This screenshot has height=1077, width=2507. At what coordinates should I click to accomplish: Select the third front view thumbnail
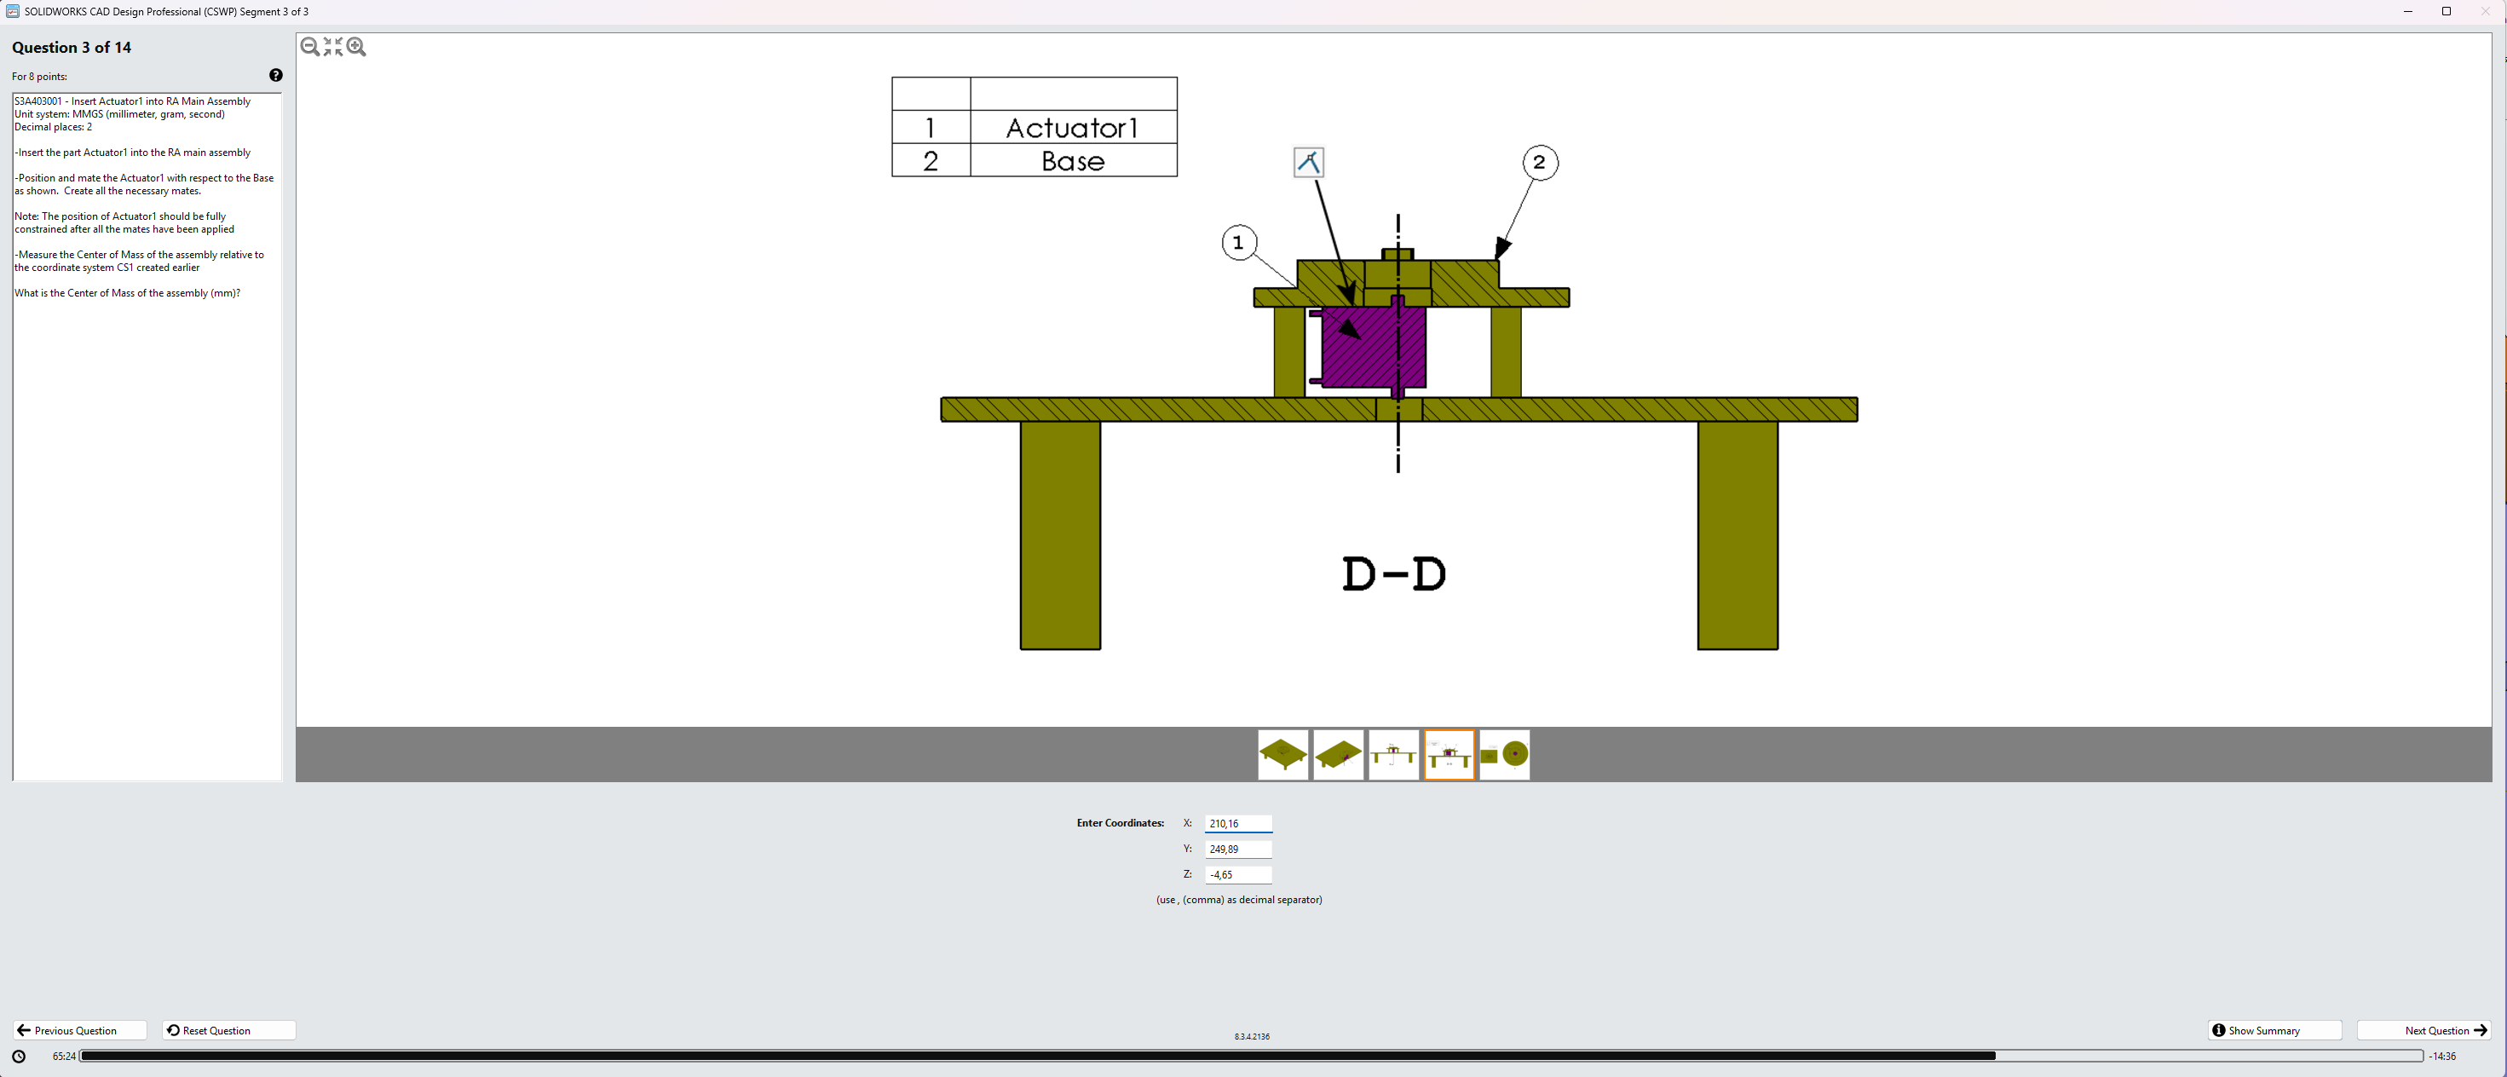click(x=1393, y=754)
